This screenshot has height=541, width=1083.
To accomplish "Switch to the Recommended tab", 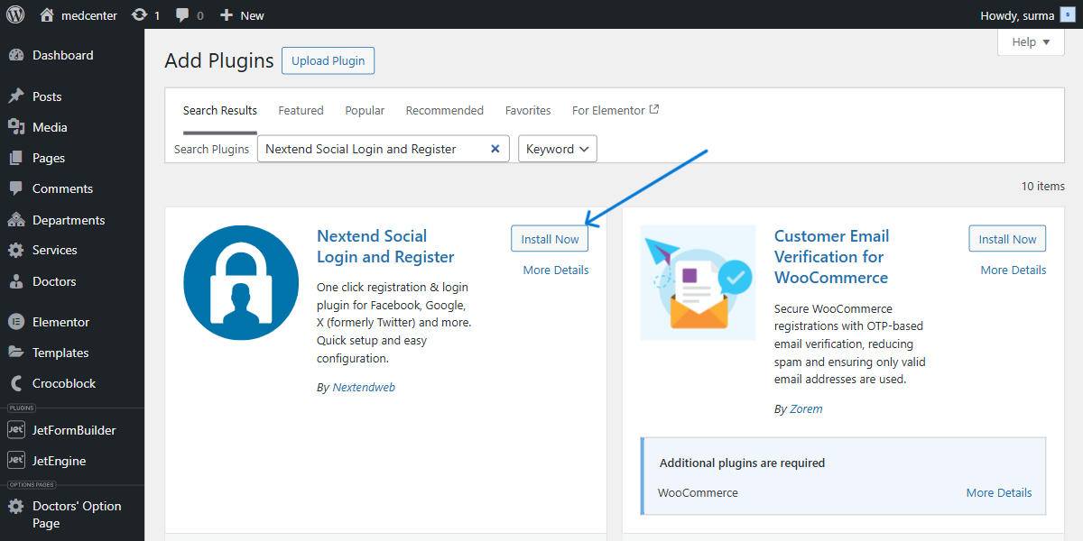I will click(445, 110).
